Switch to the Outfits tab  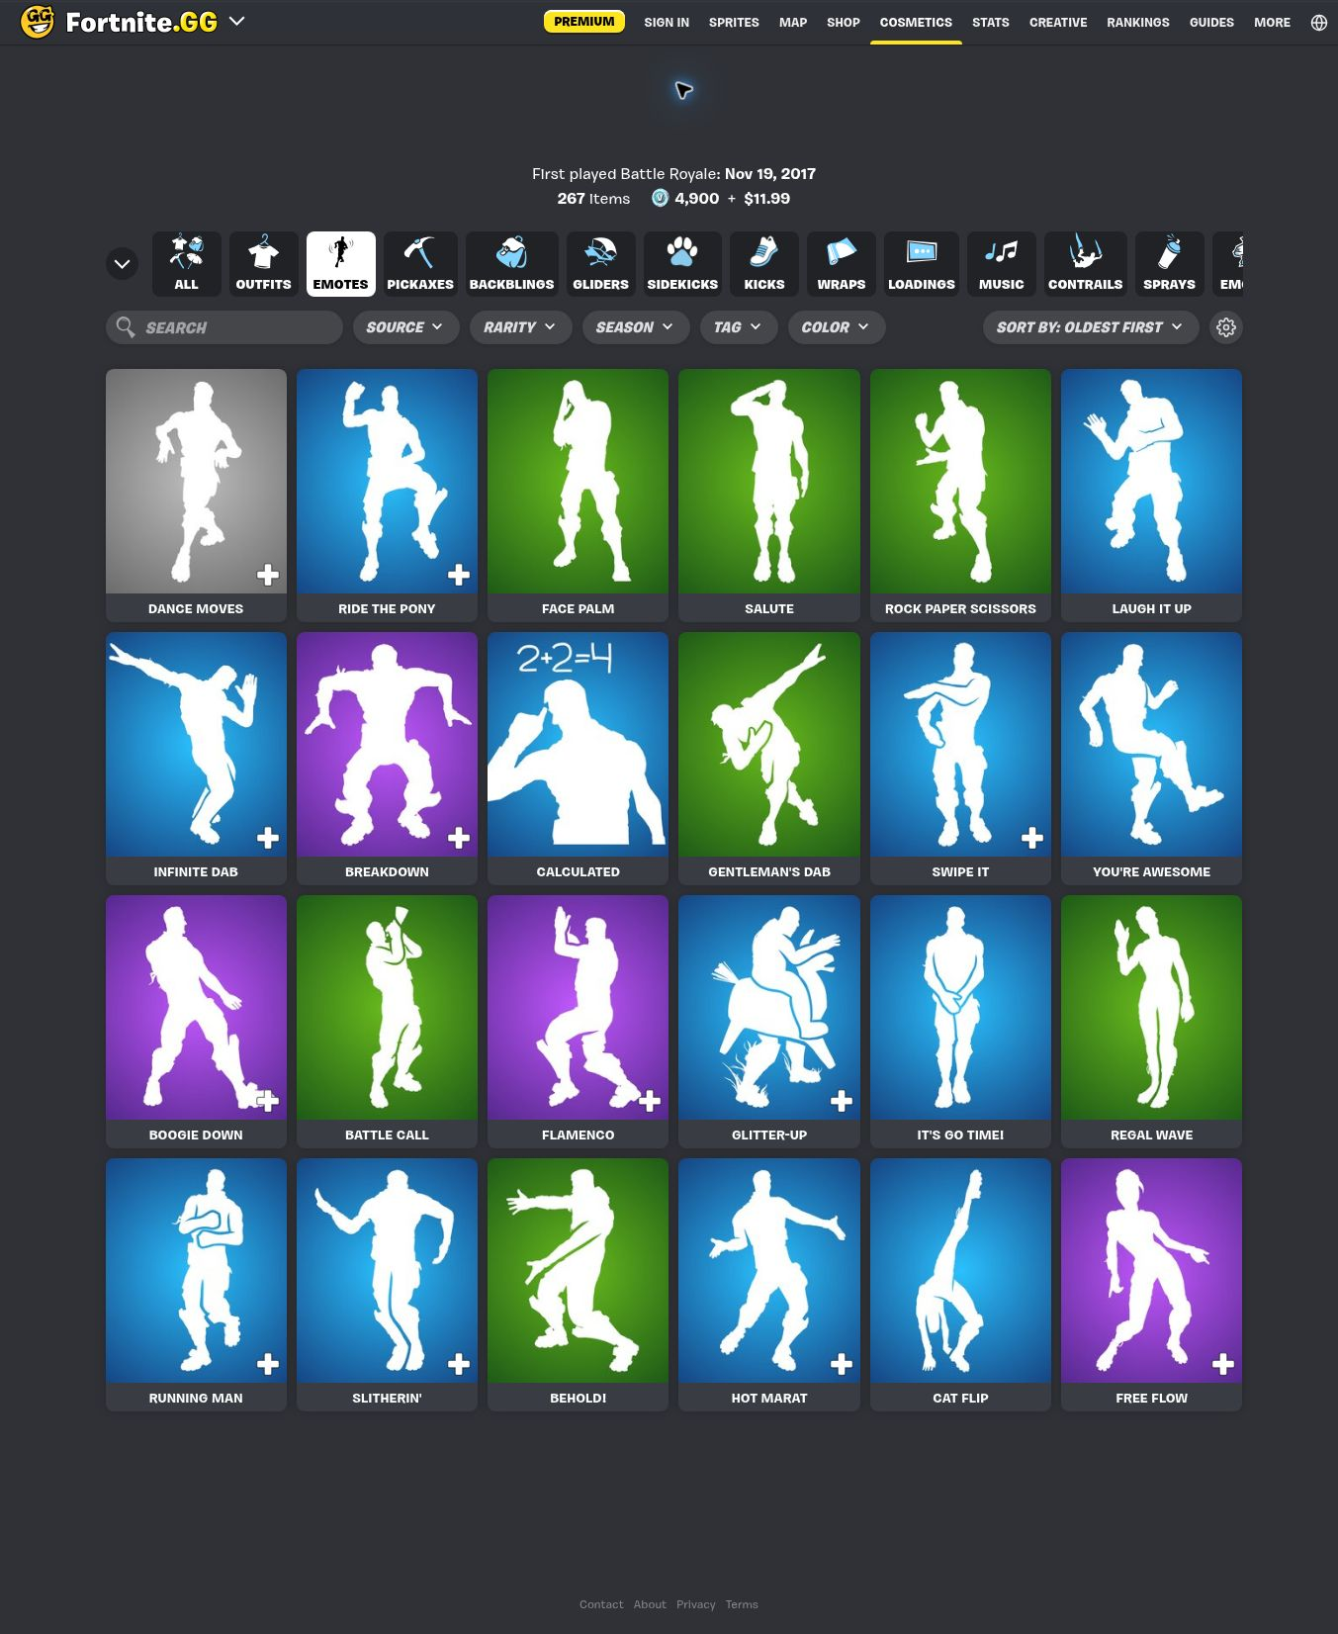(x=263, y=263)
